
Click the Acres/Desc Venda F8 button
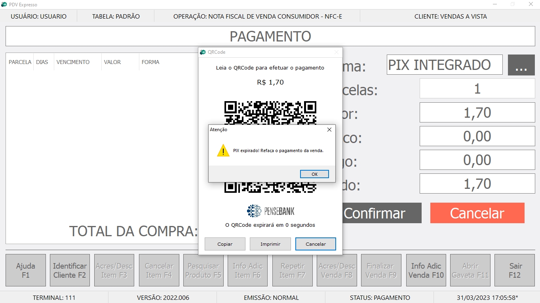pyautogui.click(x=337, y=270)
